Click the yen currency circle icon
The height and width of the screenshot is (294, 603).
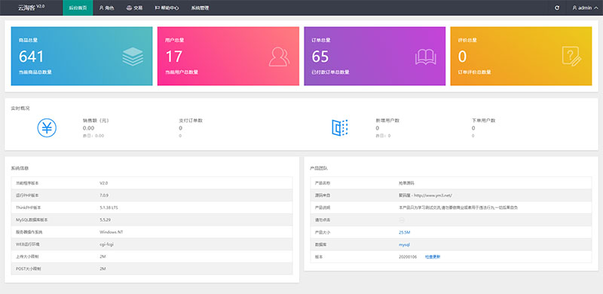pyautogui.click(x=47, y=127)
